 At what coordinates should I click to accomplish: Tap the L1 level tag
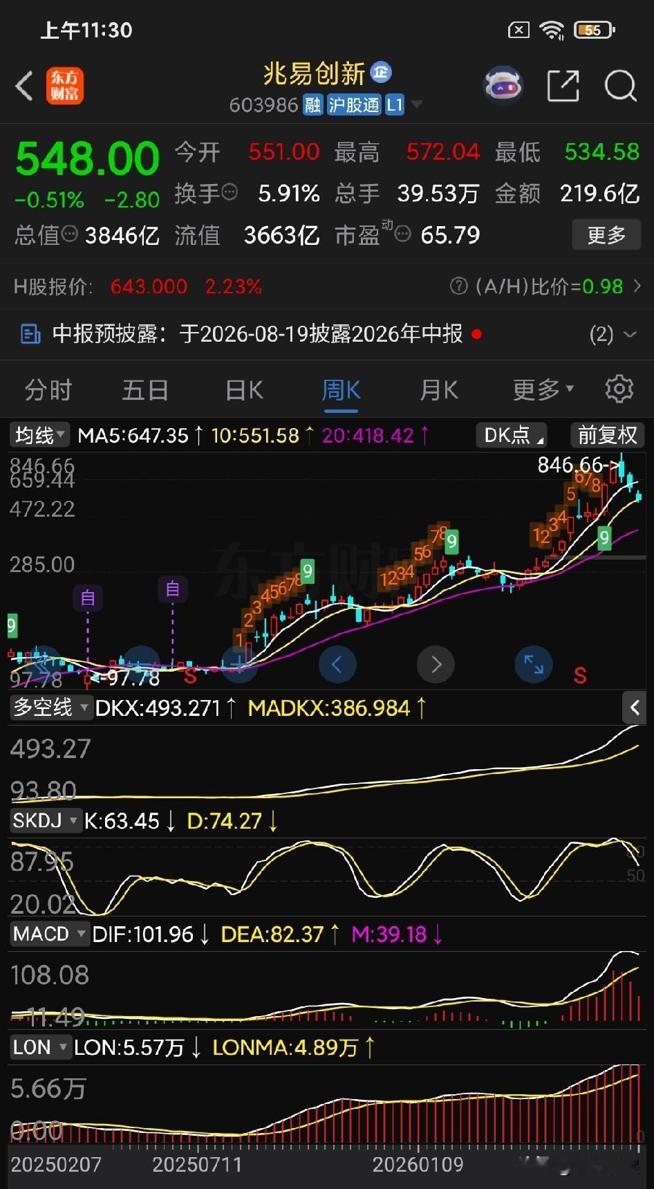[x=394, y=105]
